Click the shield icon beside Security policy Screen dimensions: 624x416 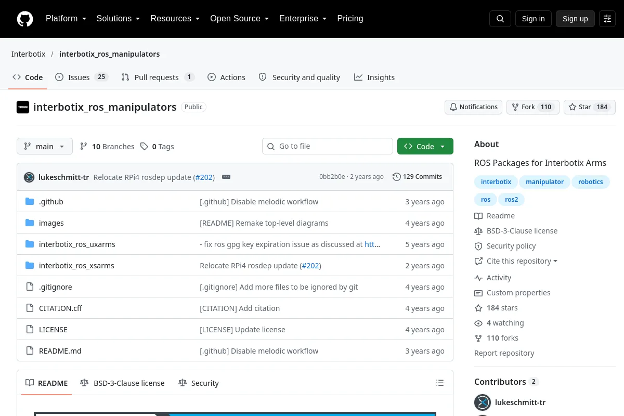(478, 246)
